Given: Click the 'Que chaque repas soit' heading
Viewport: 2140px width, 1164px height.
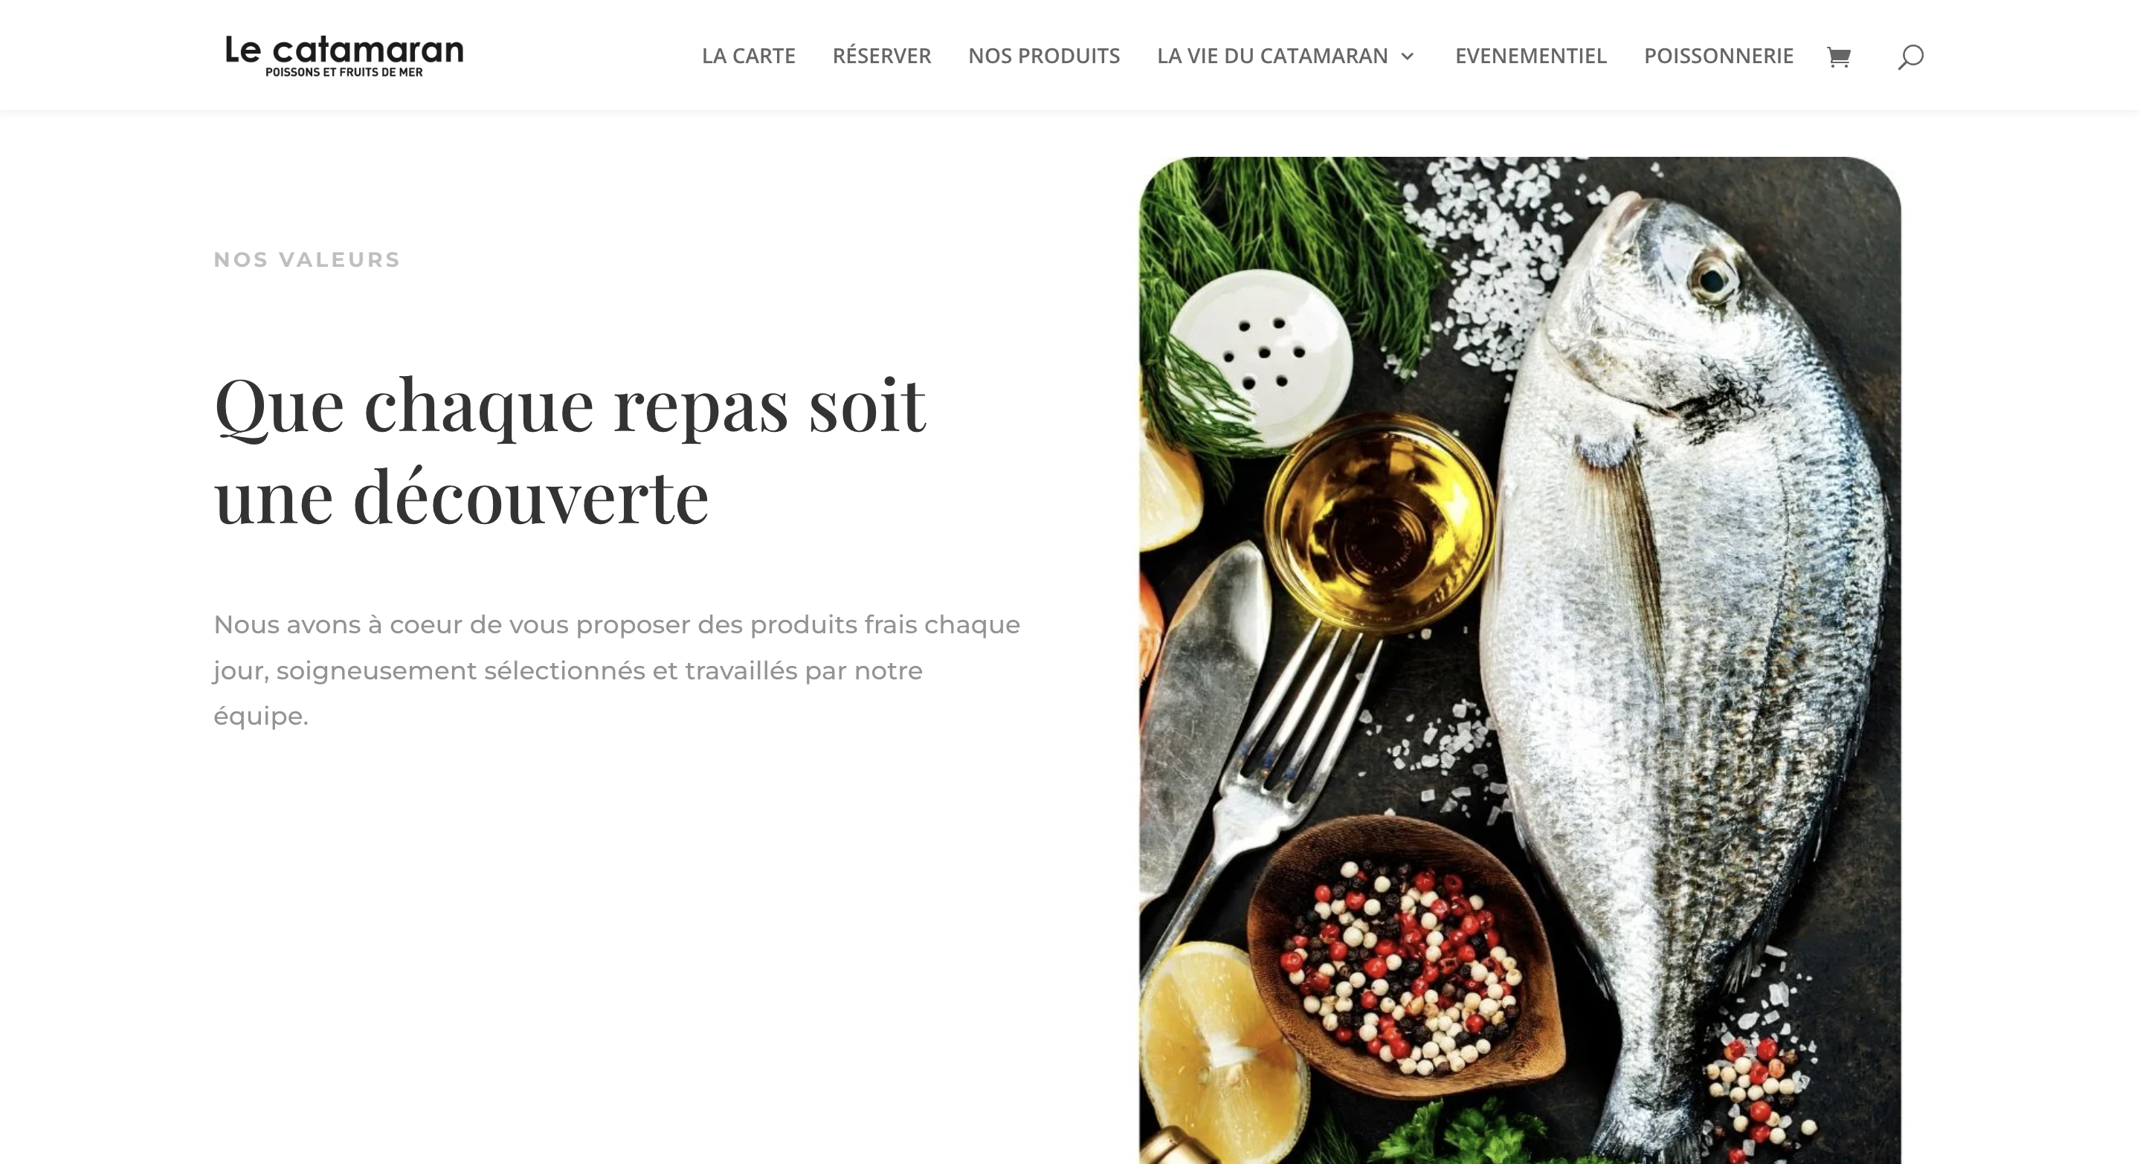Looking at the screenshot, I should coord(570,406).
